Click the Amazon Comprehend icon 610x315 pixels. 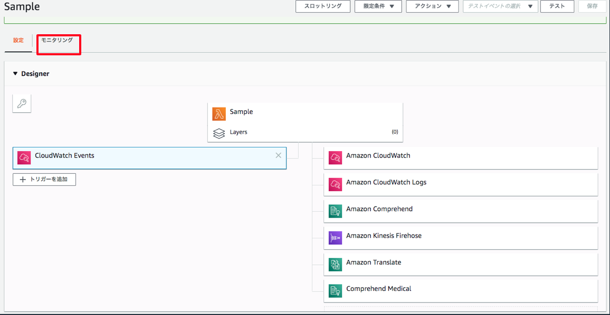click(x=335, y=211)
